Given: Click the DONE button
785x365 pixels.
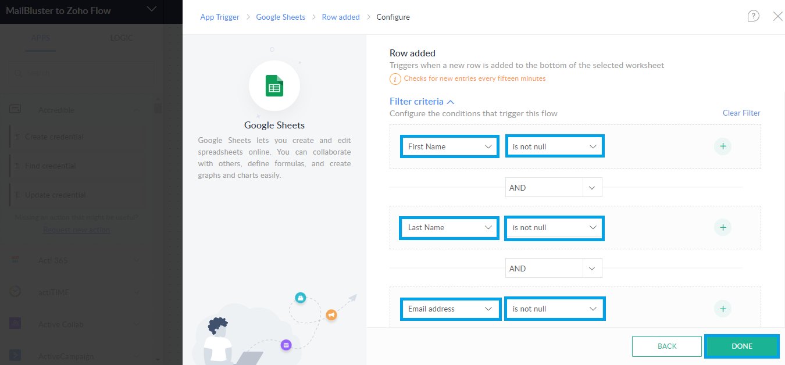Looking at the screenshot, I should point(741,346).
